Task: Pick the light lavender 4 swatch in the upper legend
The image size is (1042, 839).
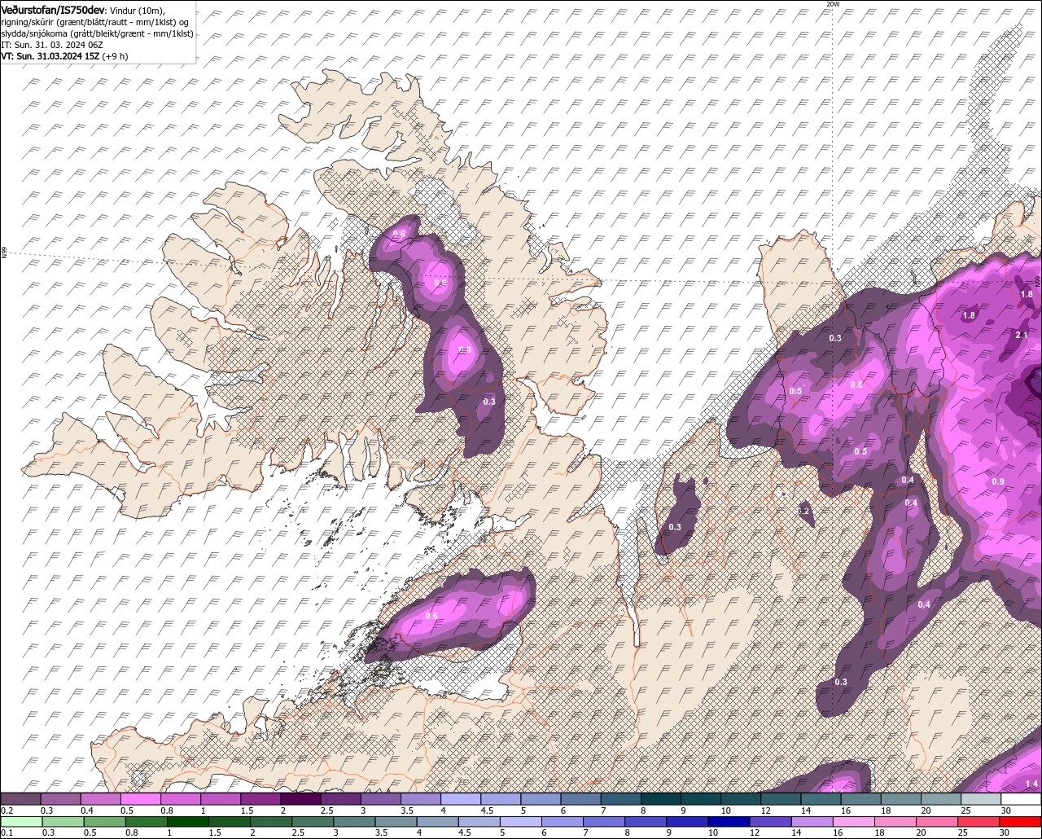Action: click(461, 799)
